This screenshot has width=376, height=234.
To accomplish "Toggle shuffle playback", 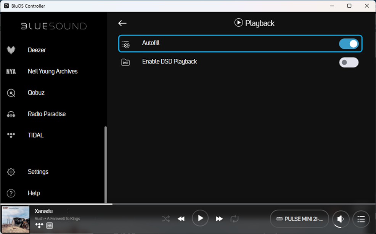I will [x=166, y=219].
